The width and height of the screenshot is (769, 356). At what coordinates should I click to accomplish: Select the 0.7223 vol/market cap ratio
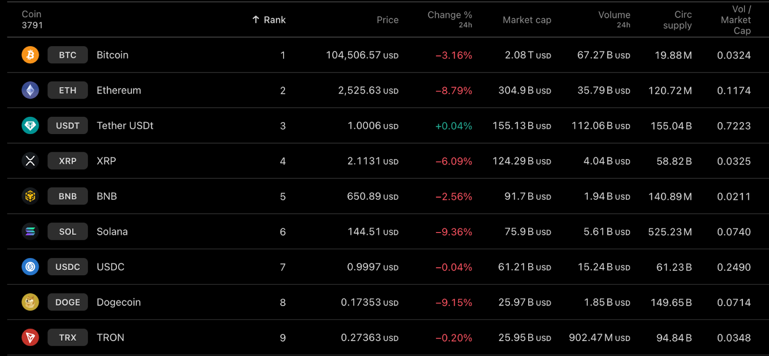(734, 126)
